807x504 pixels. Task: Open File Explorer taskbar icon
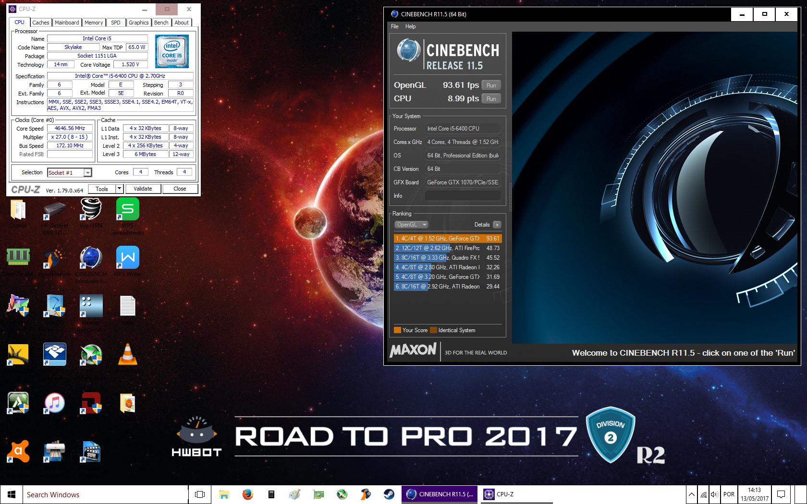click(224, 494)
